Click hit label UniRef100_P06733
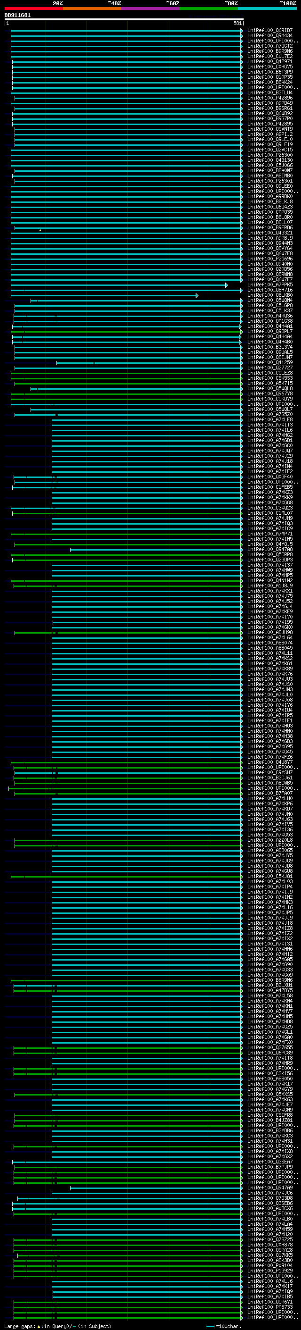Image resolution: width=301 pixels, height=1330 pixels. click(x=270, y=1307)
